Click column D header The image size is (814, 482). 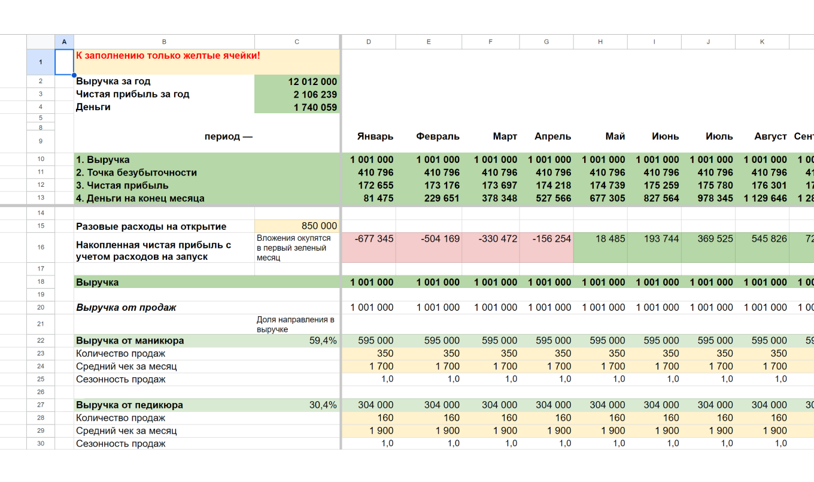[368, 42]
